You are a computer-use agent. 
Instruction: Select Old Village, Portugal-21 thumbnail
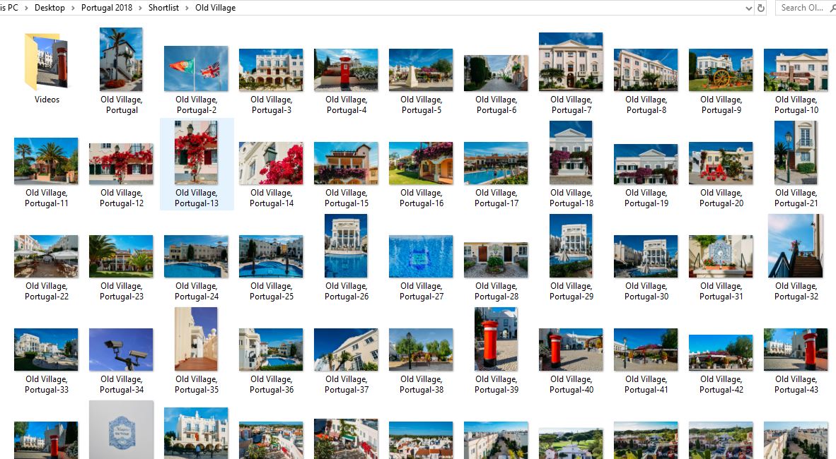796,153
